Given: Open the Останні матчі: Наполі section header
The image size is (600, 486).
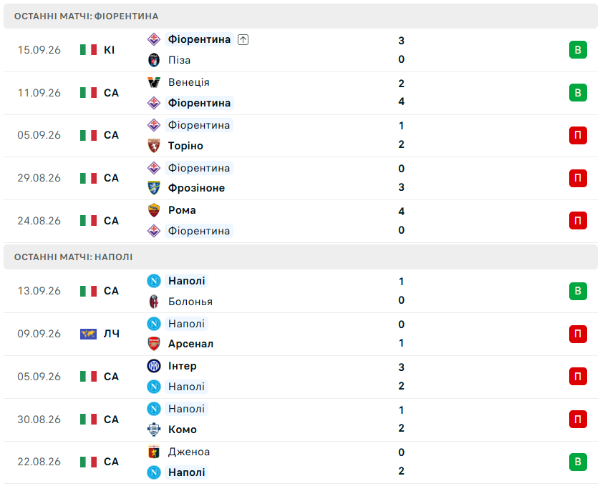Looking at the screenshot, I should 301,257.
